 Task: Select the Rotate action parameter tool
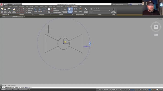click(x=80, y=10)
